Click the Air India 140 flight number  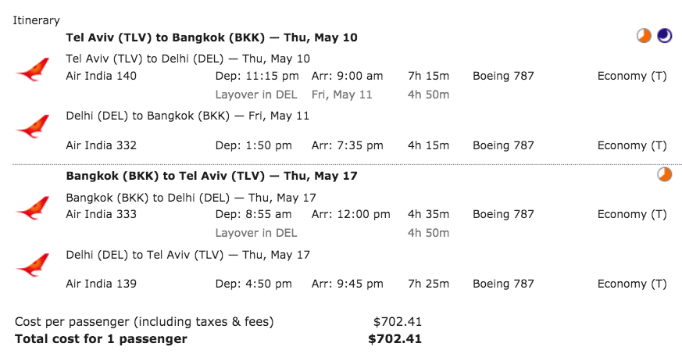click(101, 76)
